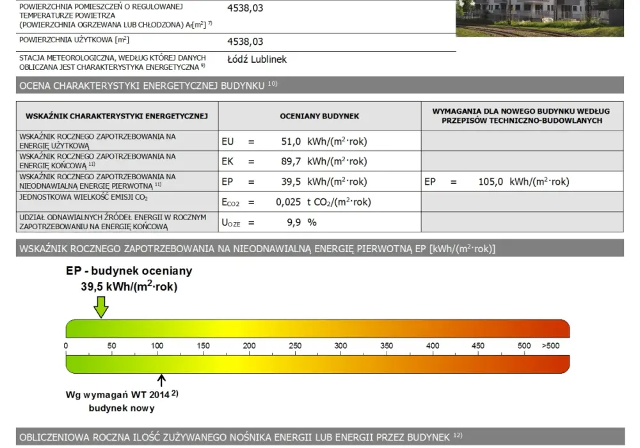
Task: Select the required EP value 105,0
Action: (491, 182)
